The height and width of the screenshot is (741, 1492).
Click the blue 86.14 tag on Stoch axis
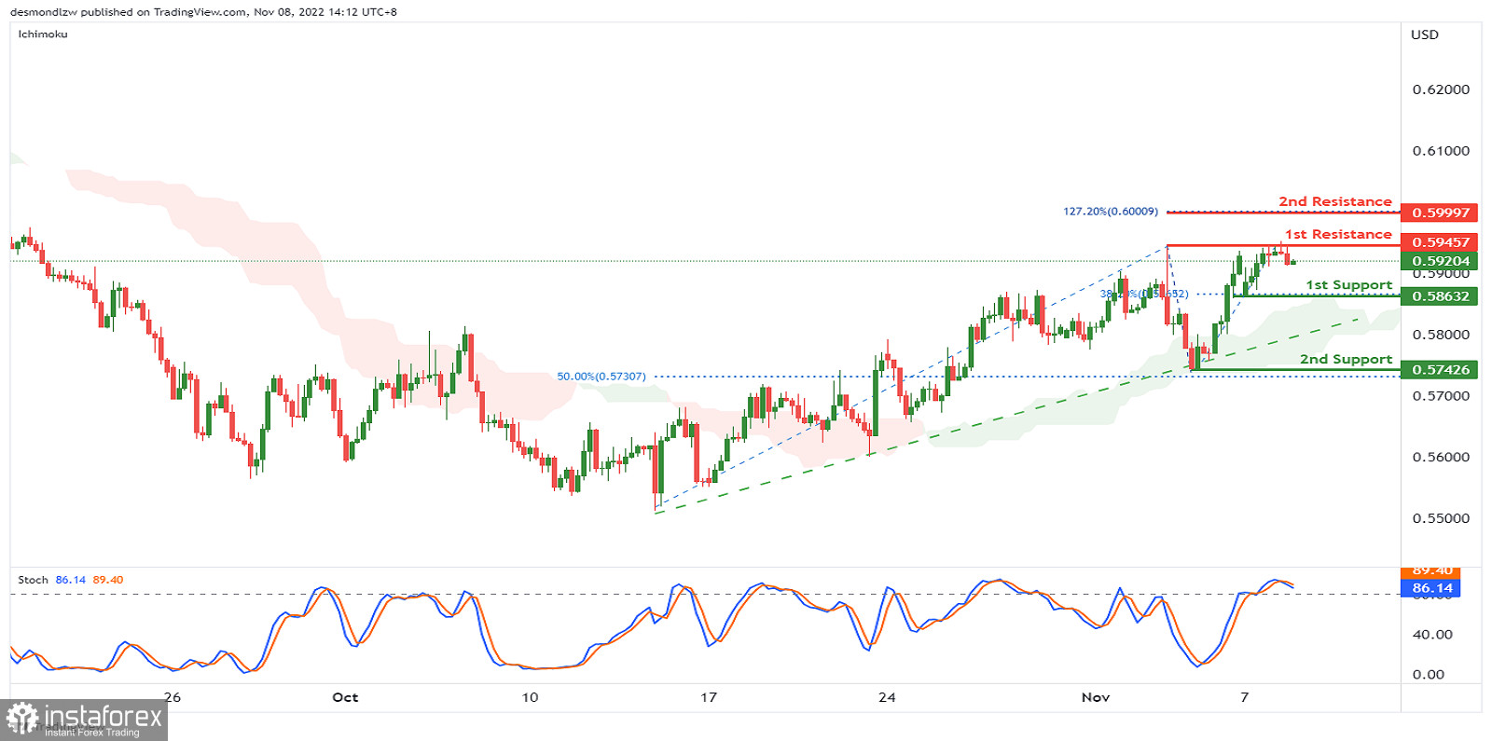coord(1431,588)
